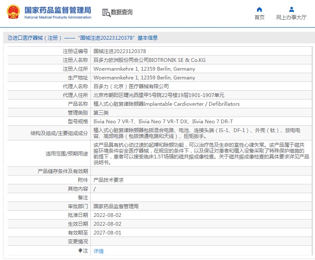315x260 pixels.
Task: Select agent address 北京市朝阳区曙光西里 cell
Action: click(x=159, y=95)
